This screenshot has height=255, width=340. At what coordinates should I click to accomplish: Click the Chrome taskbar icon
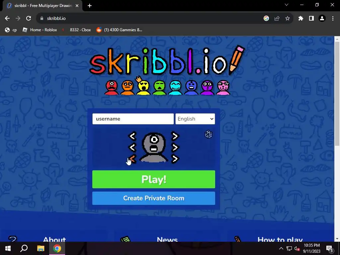(57, 248)
